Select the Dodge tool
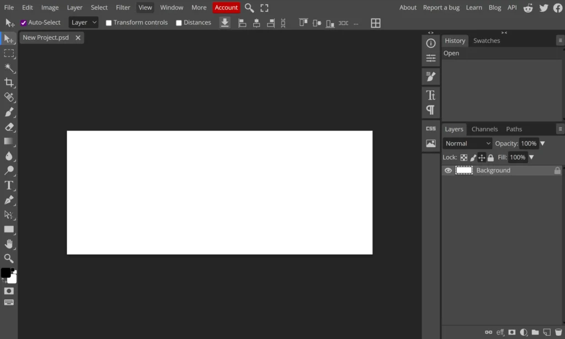This screenshot has height=339, width=565. pos(9,170)
